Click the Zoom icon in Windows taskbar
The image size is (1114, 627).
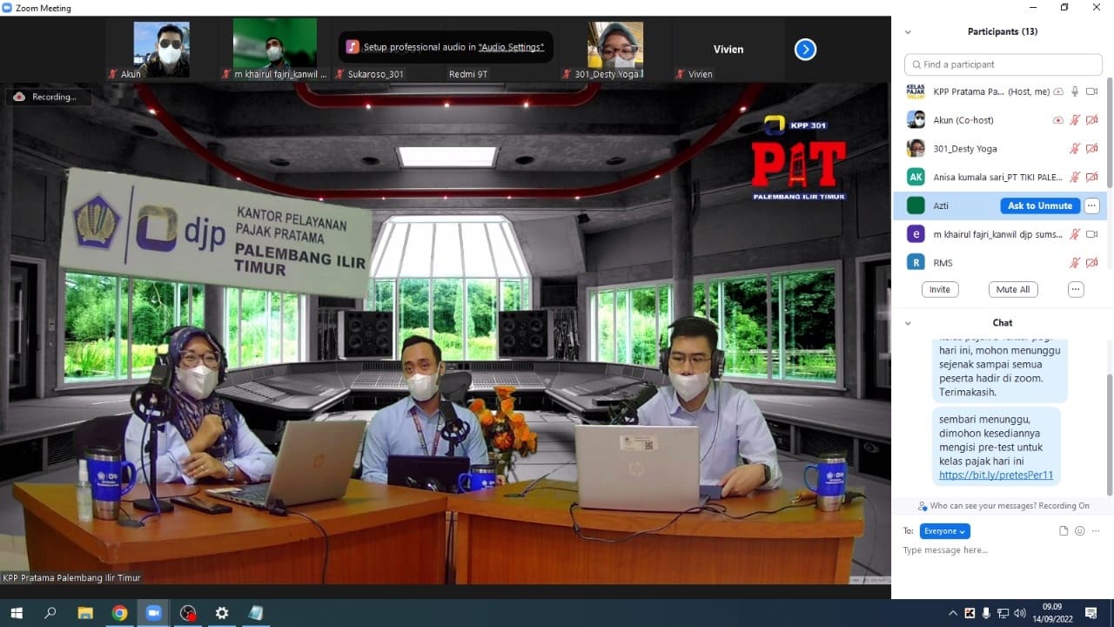(x=154, y=613)
